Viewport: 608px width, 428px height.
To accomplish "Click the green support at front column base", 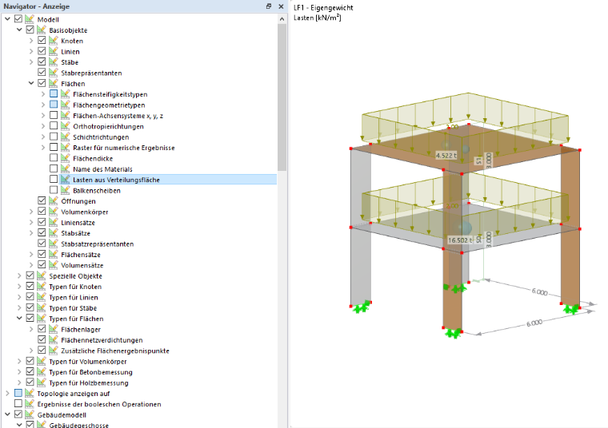I will 453,333.
